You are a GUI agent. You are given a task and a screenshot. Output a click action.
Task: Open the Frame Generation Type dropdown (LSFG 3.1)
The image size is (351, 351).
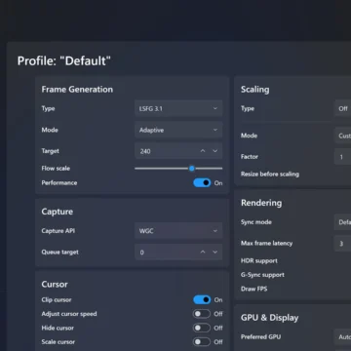coord(178,108)
